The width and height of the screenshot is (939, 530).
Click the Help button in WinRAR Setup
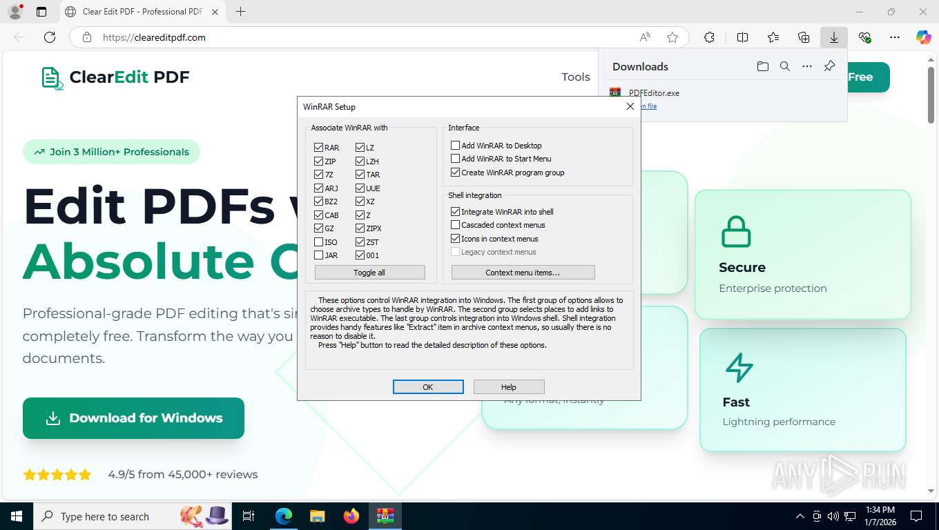click(x=509, y=387)
